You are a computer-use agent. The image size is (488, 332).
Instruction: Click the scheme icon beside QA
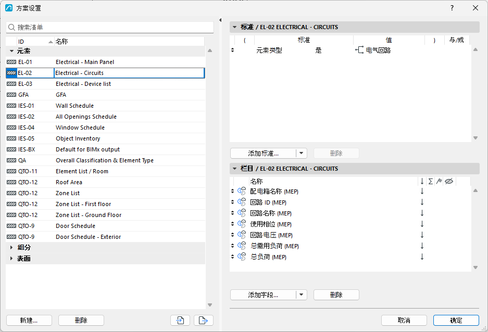[x=11, y=160]
